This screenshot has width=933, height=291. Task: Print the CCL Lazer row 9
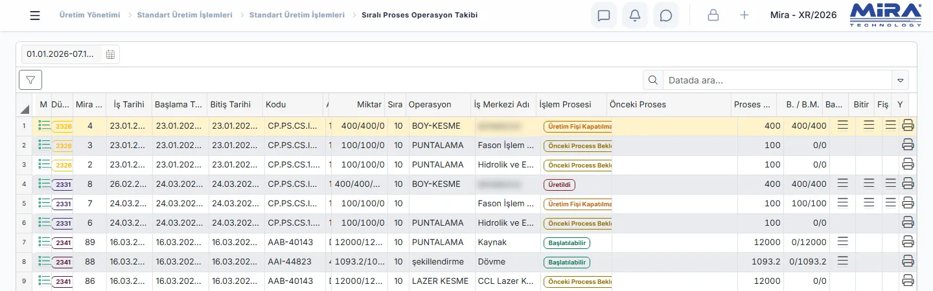tap(908, 281)
